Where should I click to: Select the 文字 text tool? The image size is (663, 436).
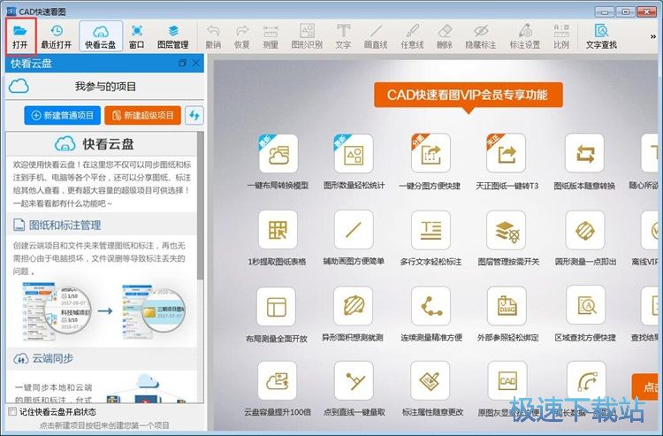click(343, 36)
